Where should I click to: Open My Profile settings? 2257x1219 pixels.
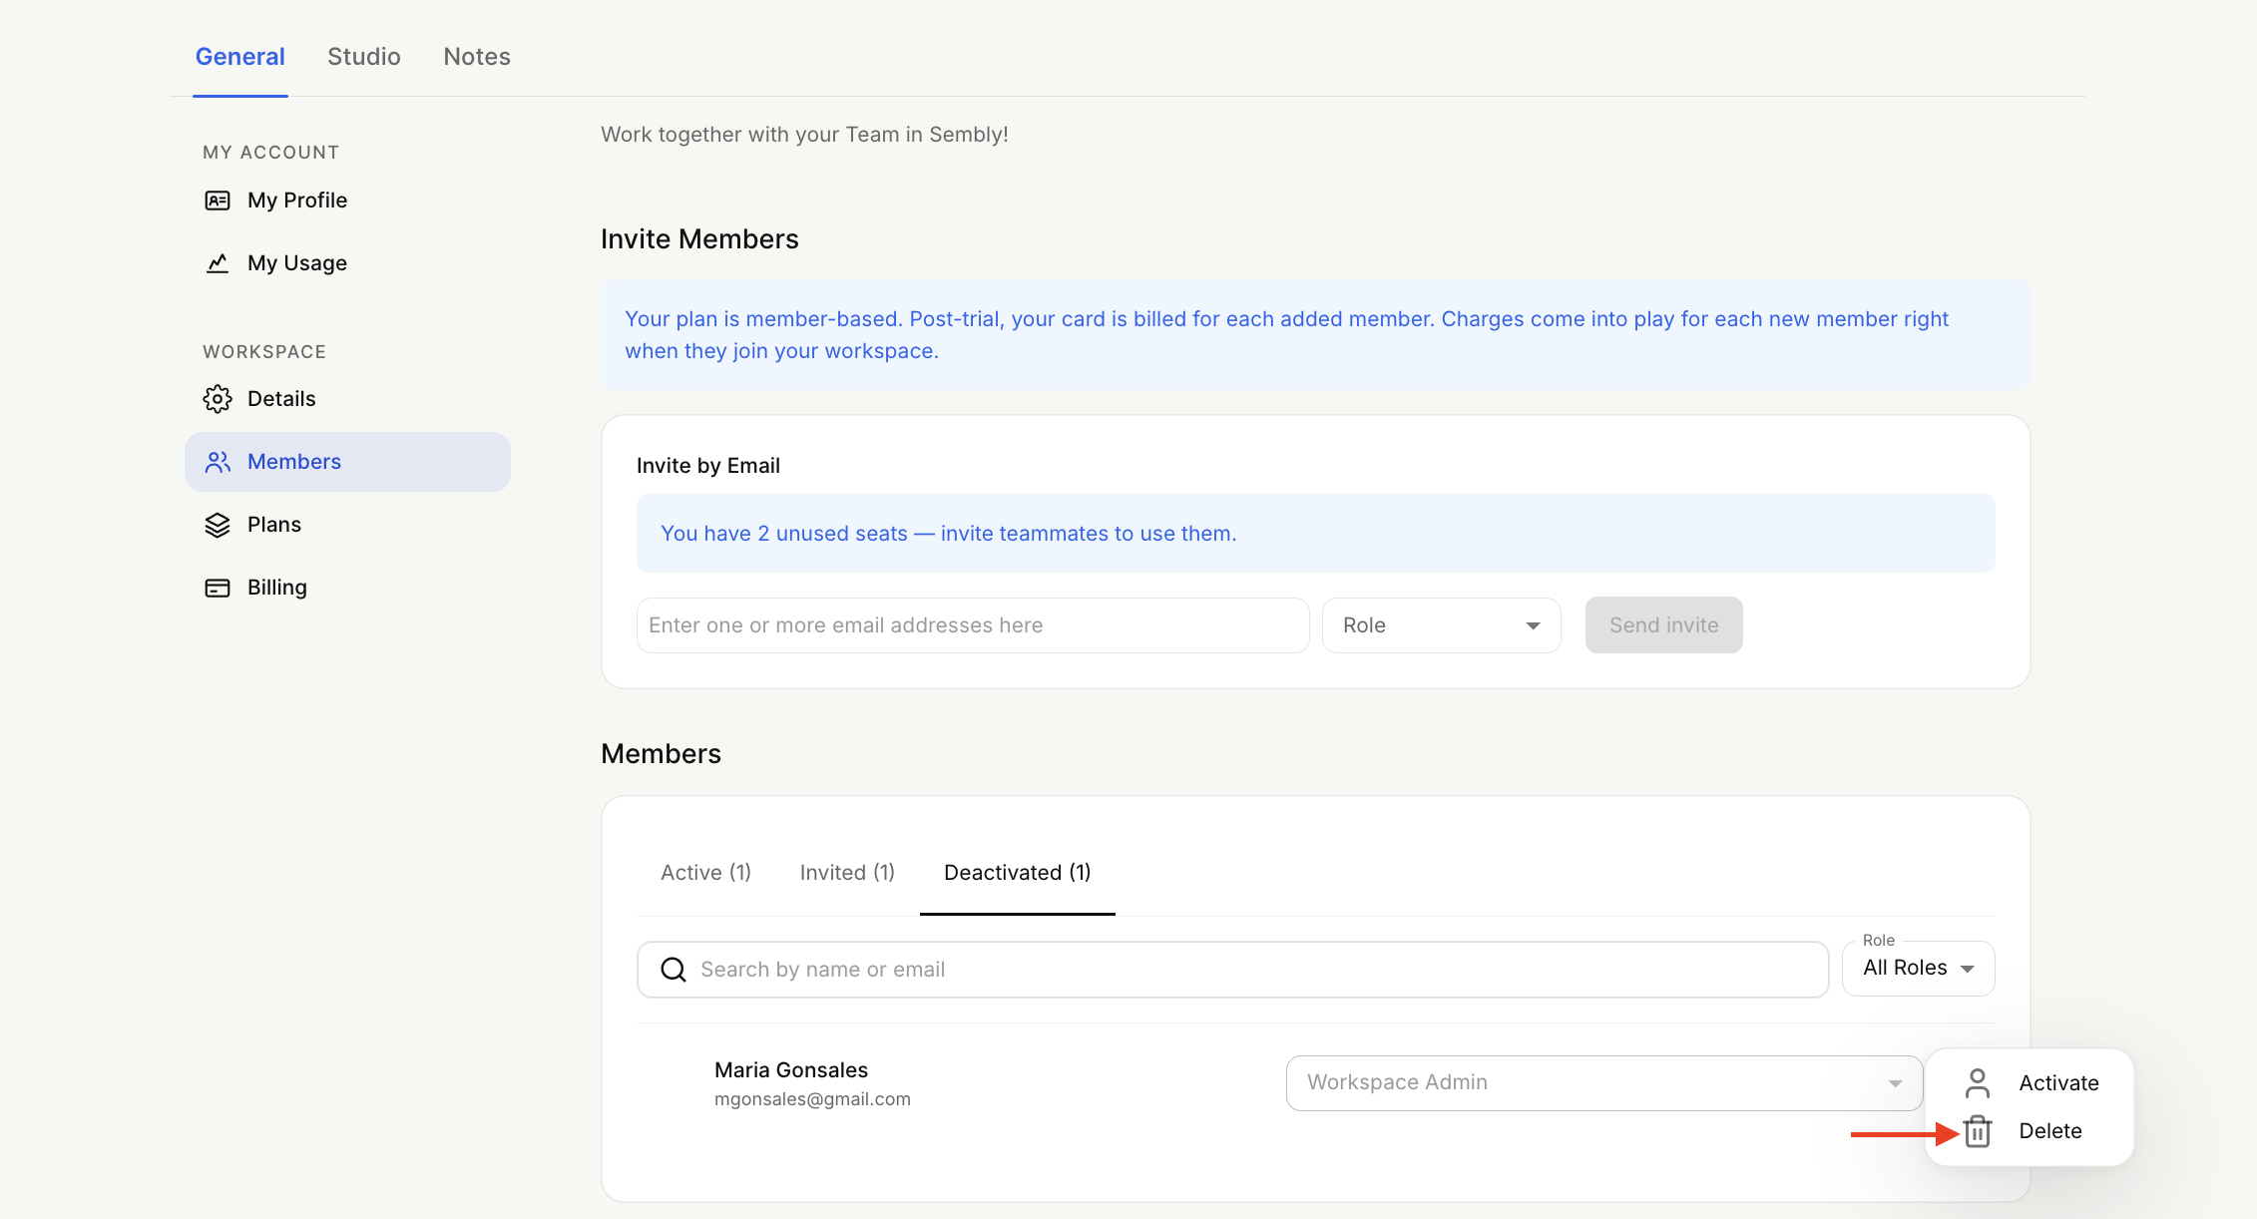347,201
